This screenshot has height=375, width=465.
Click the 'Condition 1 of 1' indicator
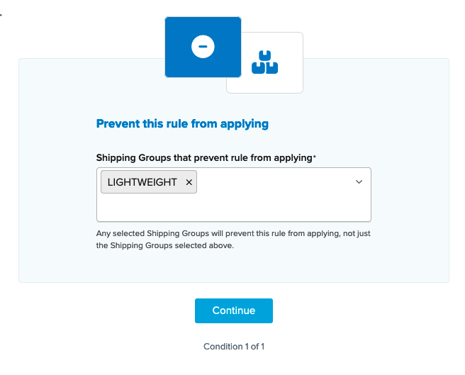click(233, 347)
